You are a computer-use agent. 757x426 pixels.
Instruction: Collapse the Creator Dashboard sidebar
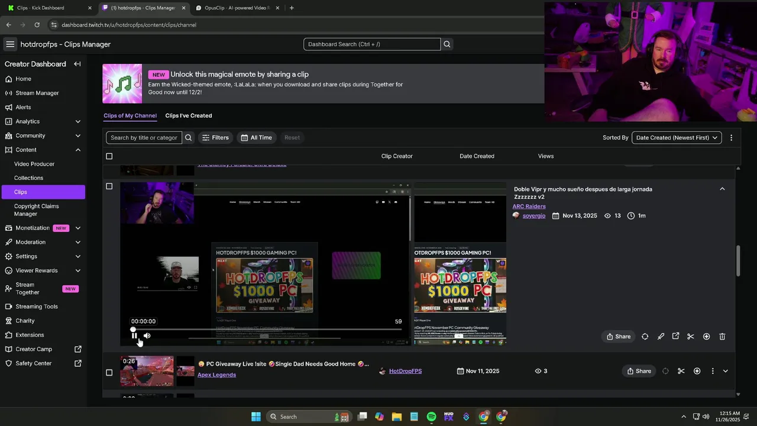[77, 64]
